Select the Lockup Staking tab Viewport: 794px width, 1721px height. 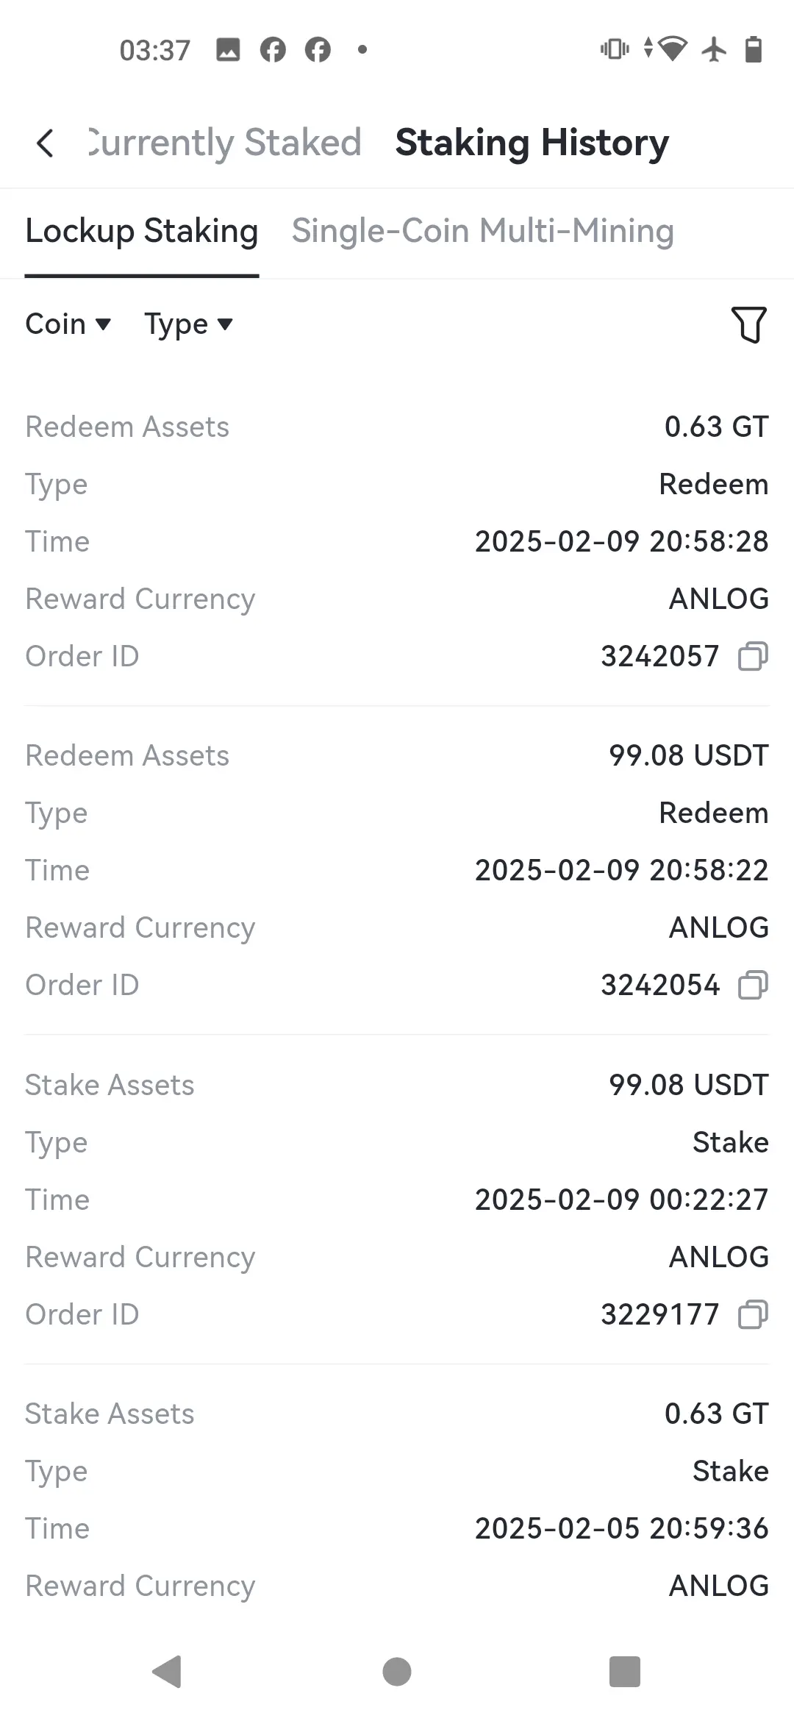tap(142, 231)
